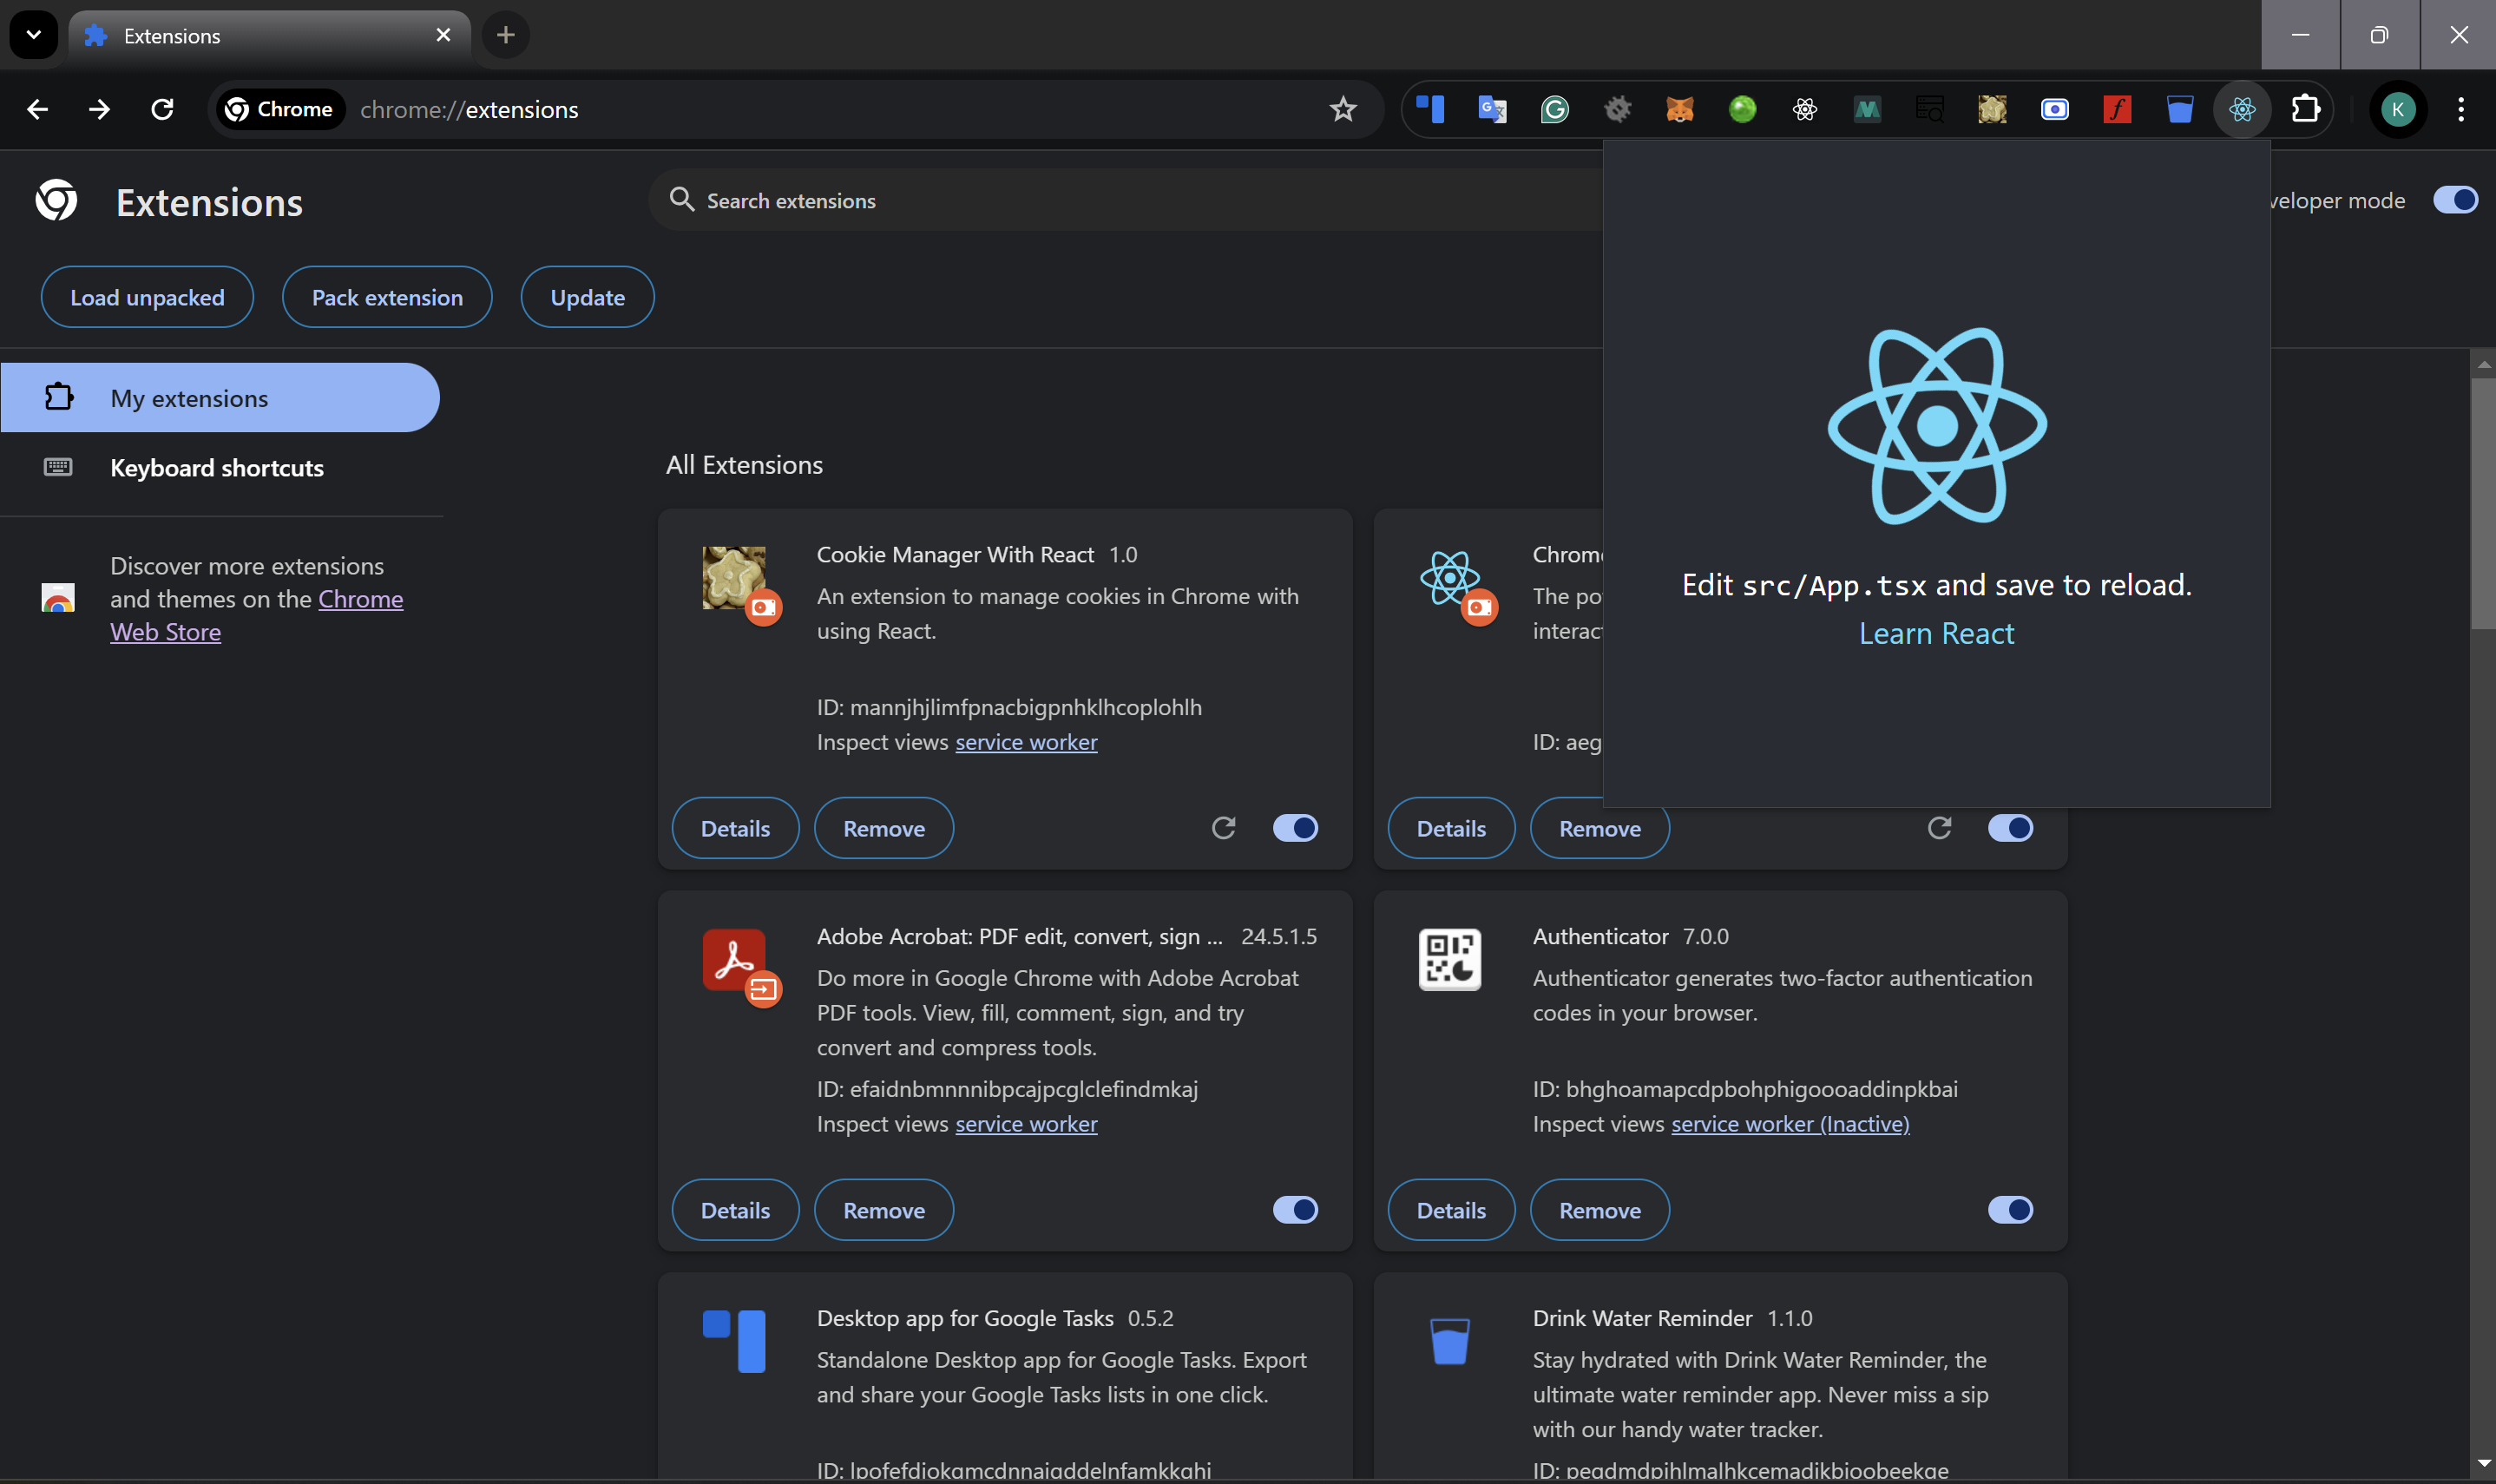The width and height of the screenshot is (2496, 1484).
Task: Open the MetaMask fox extension icon
Action: pyautogui.click(x=1680, y=109)
